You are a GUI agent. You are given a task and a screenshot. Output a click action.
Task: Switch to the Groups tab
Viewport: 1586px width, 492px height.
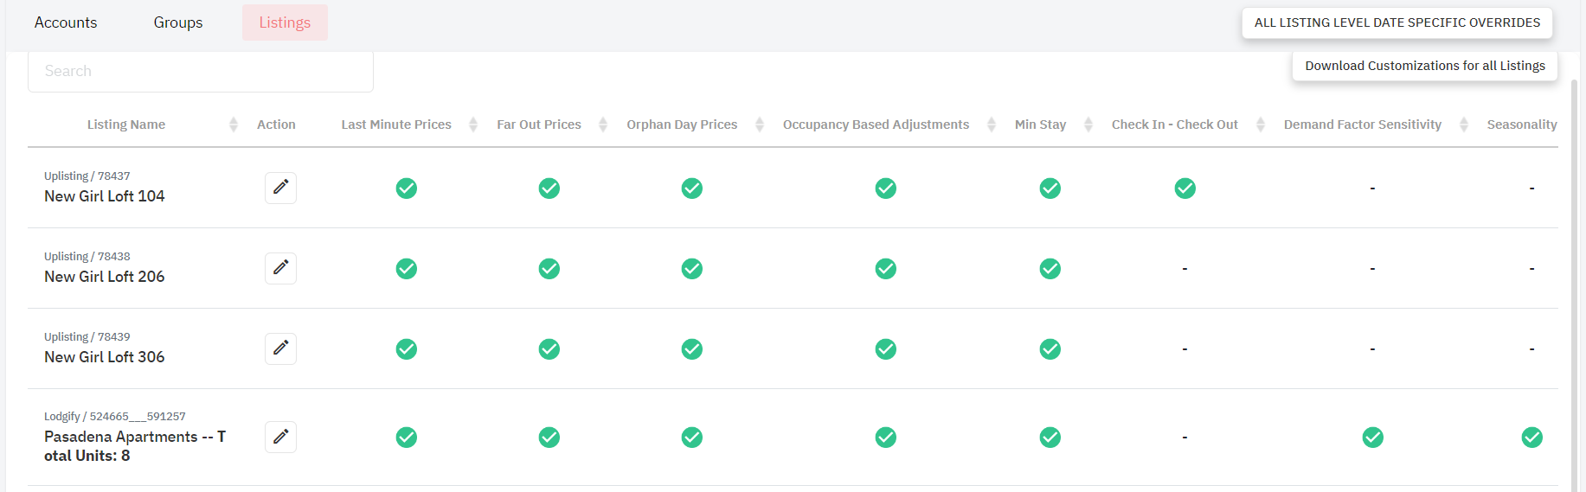point(178,22)
